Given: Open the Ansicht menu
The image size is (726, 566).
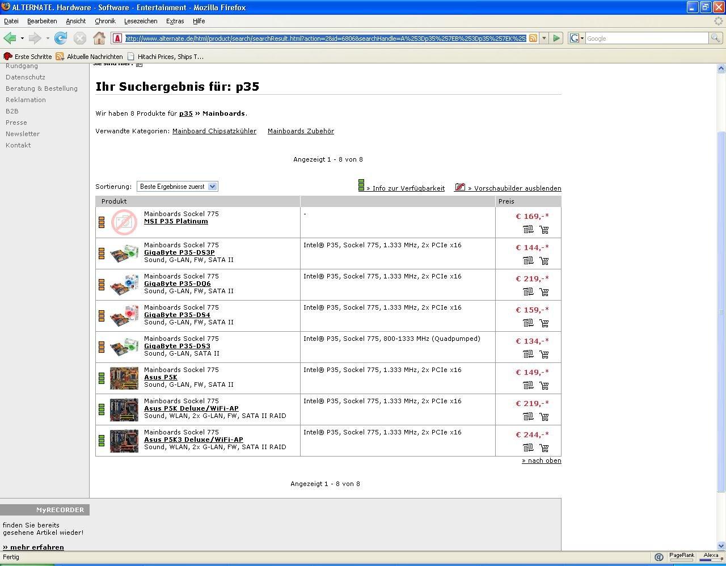Looking at the screenshot, I should 75,21.
